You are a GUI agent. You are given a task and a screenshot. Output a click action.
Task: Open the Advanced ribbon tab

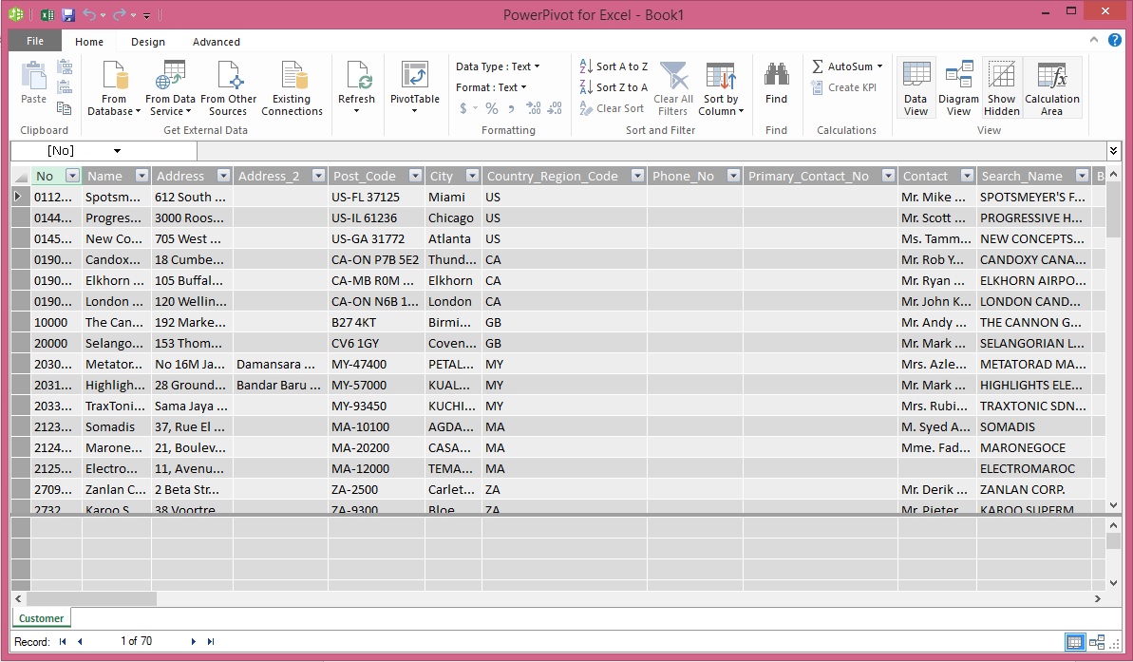216,42
